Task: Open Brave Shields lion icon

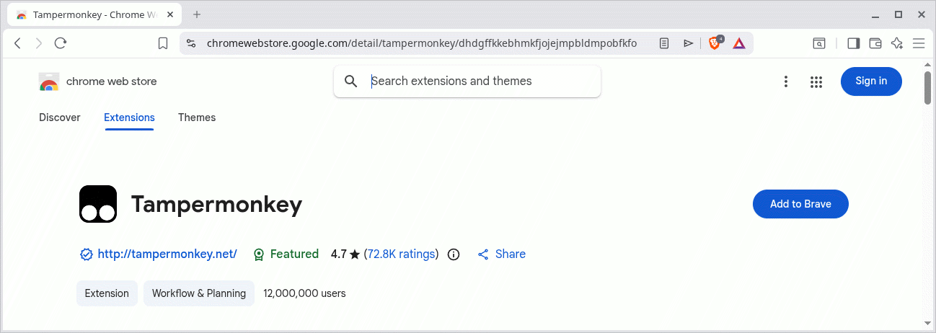Action: click(x=715, y=43)
